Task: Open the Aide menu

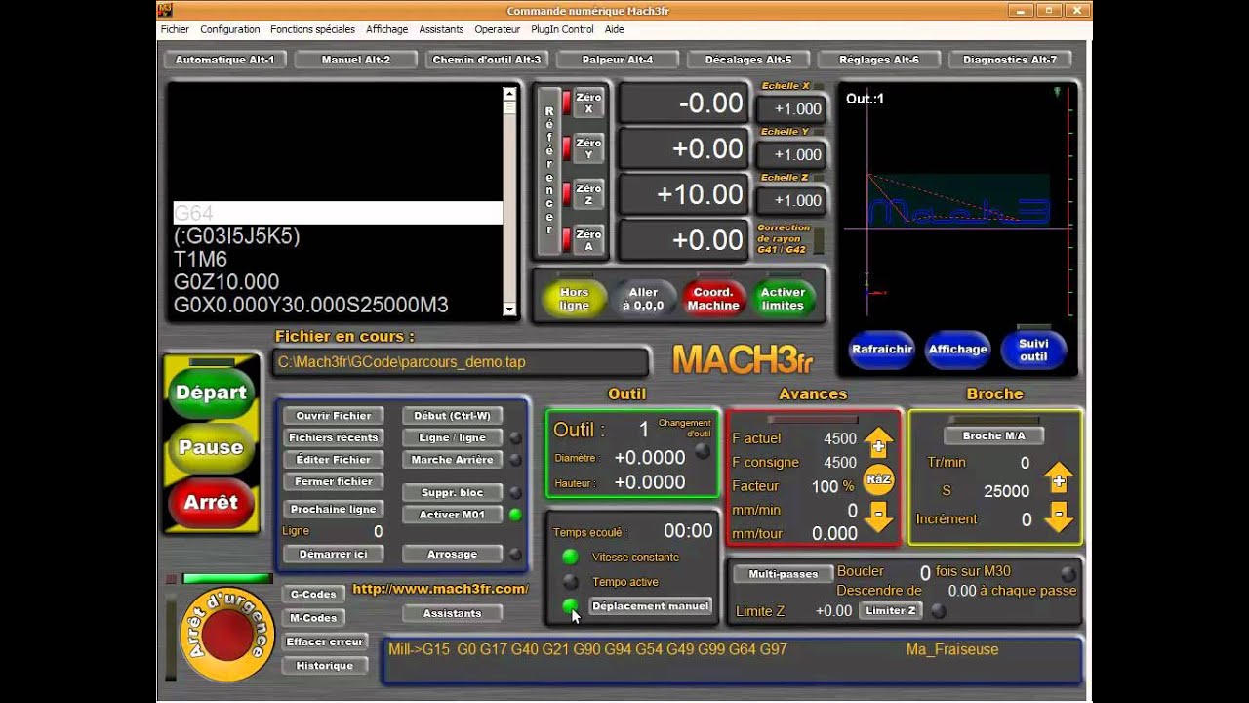Action: click(x=614, y=29)
